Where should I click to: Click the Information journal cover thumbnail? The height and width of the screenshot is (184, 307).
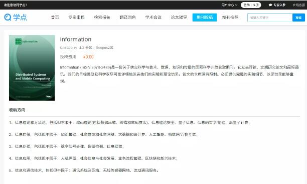coord(32,68)
